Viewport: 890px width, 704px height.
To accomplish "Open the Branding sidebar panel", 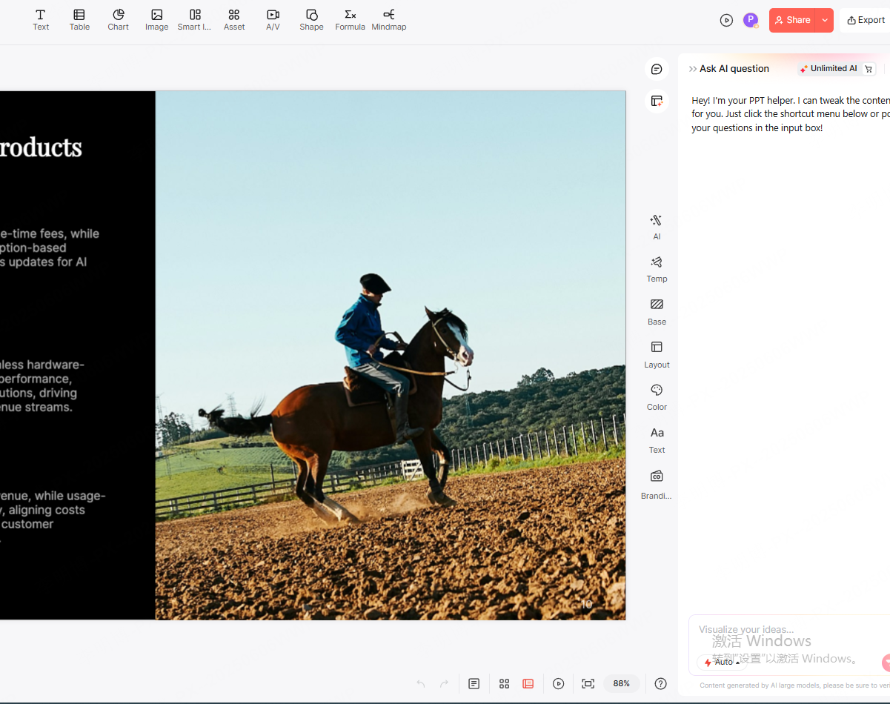I will click(657, 483).
